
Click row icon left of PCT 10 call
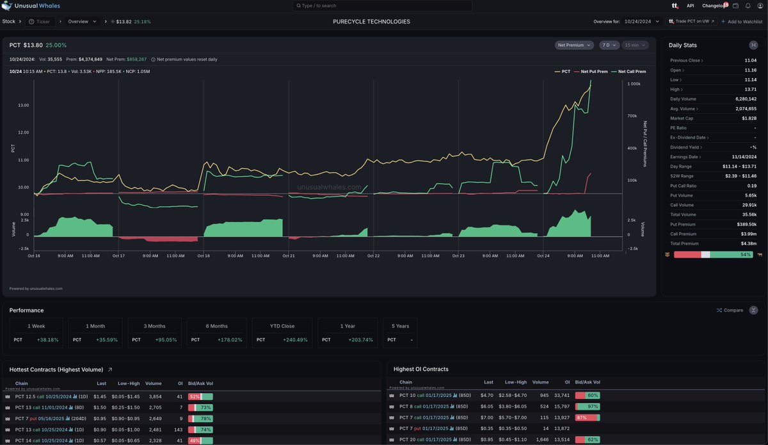(x=392, y=396)
